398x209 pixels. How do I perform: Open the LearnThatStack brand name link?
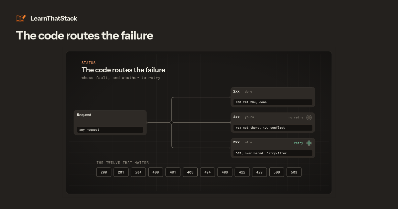[x=54, y=19]
